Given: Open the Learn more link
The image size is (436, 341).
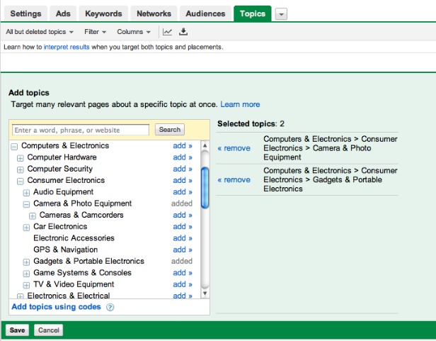Looking at the screenshot, I should (x=240, y=104).
